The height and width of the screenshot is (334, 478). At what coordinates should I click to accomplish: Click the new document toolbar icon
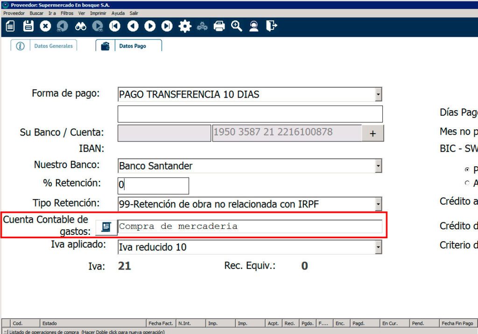coord(10,27)
